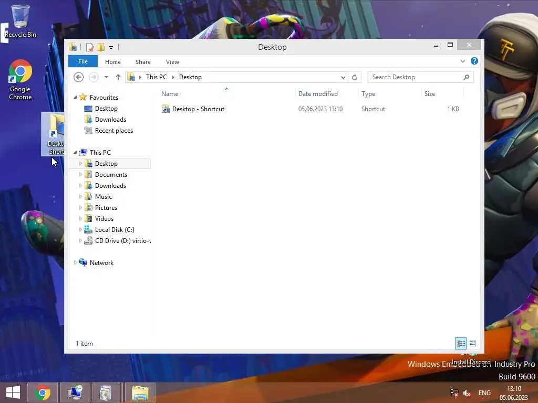Expand the Local Disk (C:) node

(x=80, y=230)
